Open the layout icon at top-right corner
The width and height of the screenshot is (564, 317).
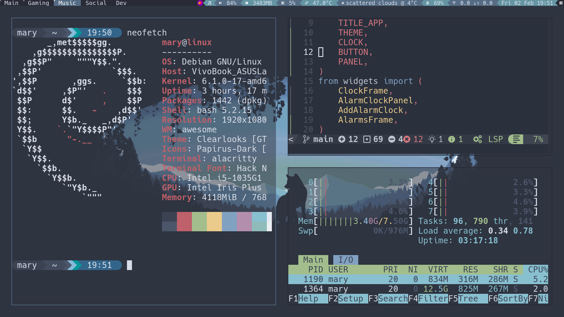[561, 3]
